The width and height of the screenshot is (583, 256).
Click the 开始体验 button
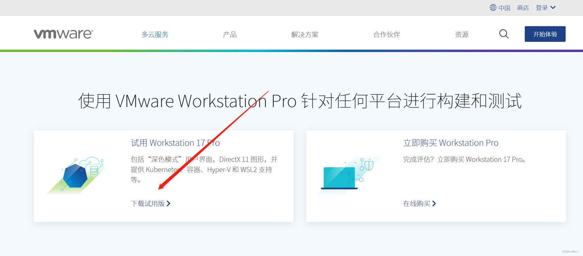pyautogui.click(x=545, y=34)
